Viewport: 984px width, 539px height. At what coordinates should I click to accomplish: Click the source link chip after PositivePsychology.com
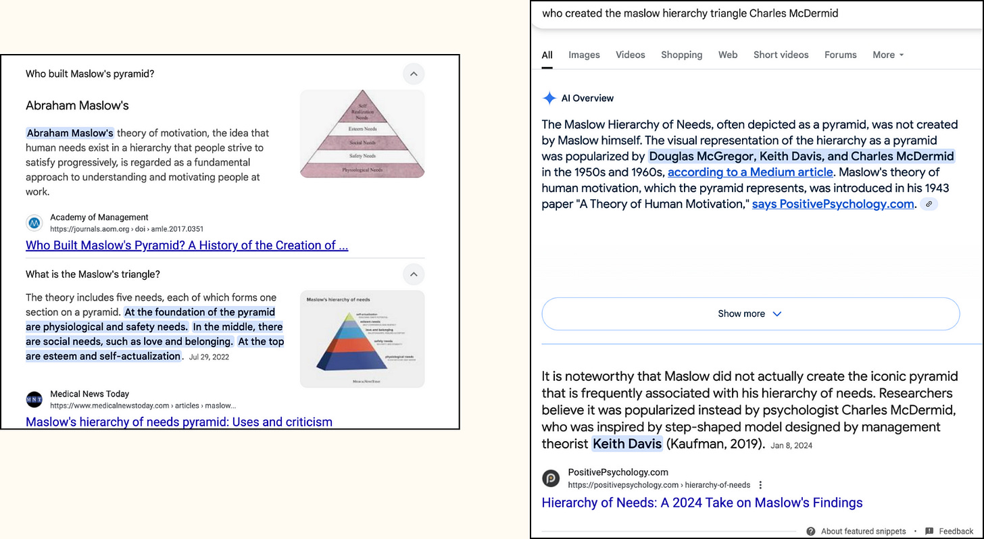[929, 204]
